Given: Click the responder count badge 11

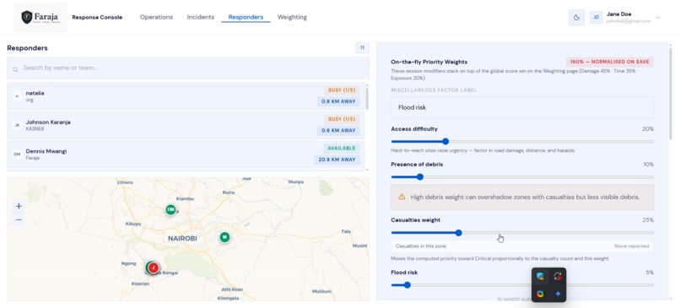Looking at the screenshot, I should click(362, 48).
